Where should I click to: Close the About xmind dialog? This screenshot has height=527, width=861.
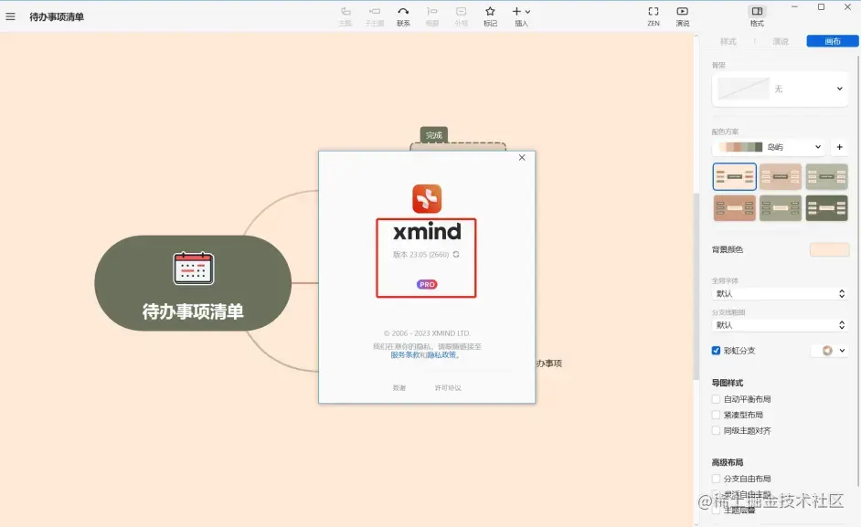point(522,157)
